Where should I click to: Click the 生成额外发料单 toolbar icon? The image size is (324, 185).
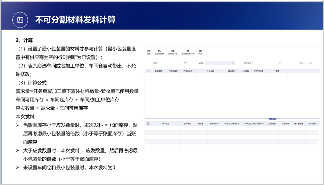[x=187, y=52]
